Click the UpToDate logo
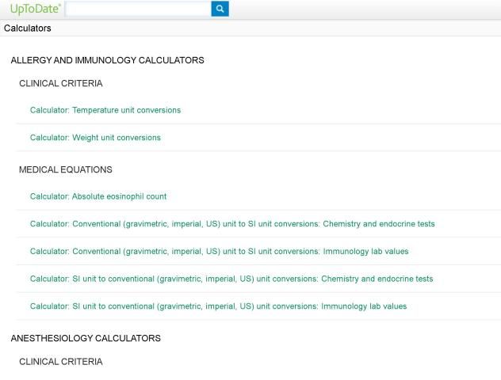Image resolution: width=501 pixels, height=380 pixels. click(35, 9)
